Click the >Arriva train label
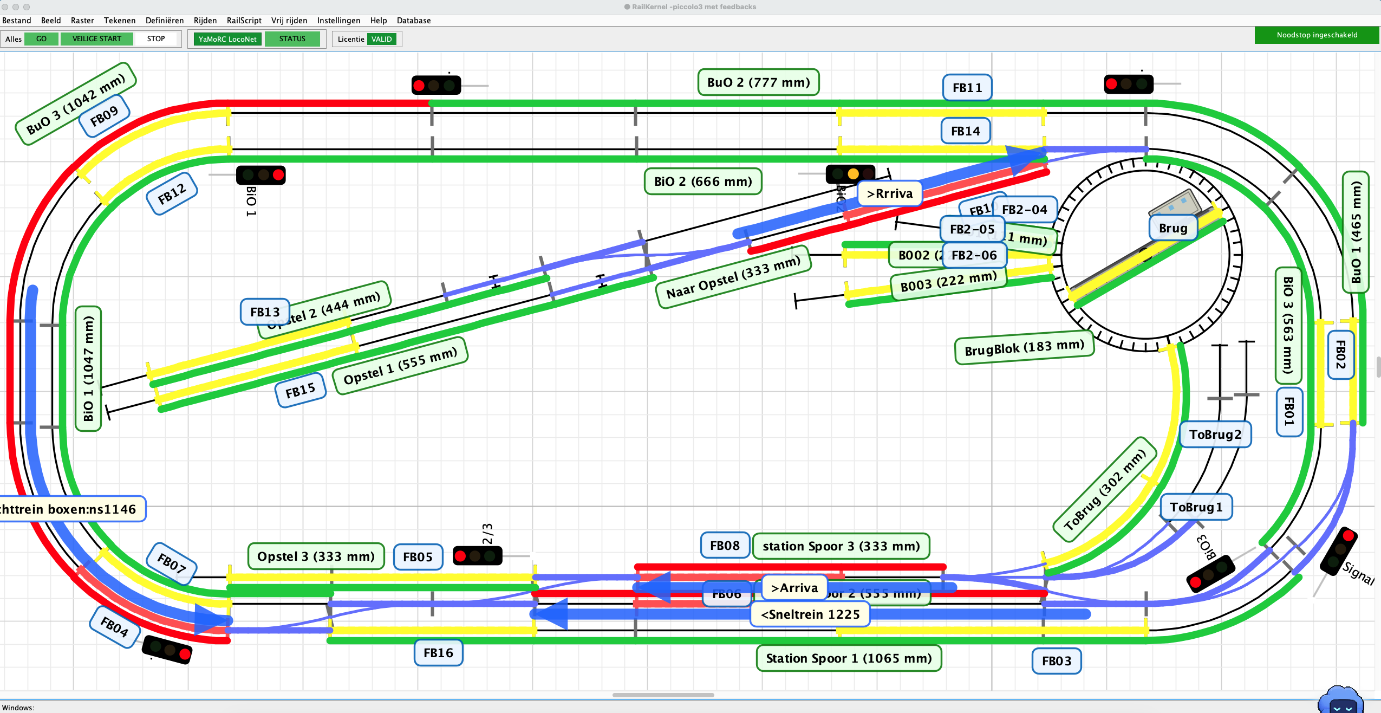The image size is (1381, 713). (x=794, y=588)
